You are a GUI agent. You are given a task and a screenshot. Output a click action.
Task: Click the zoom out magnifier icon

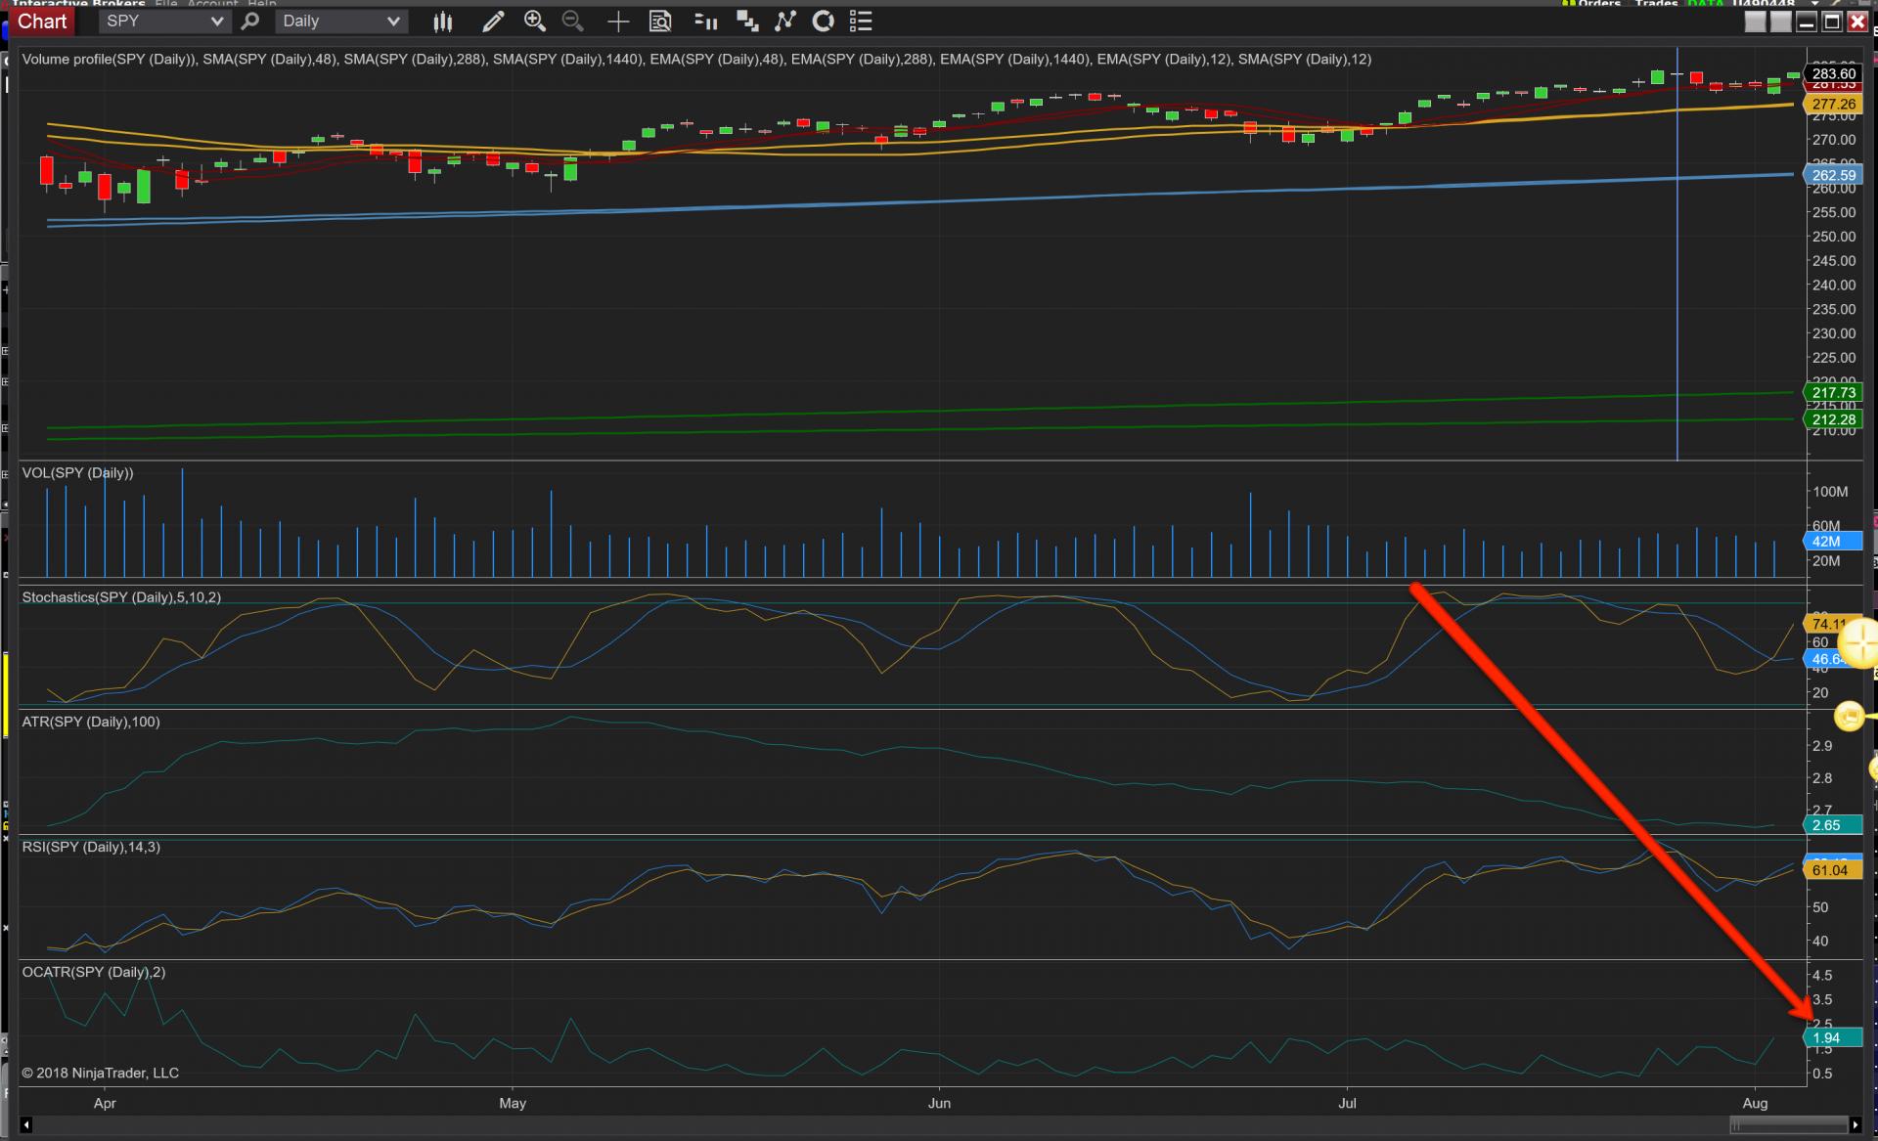[573, 22]
